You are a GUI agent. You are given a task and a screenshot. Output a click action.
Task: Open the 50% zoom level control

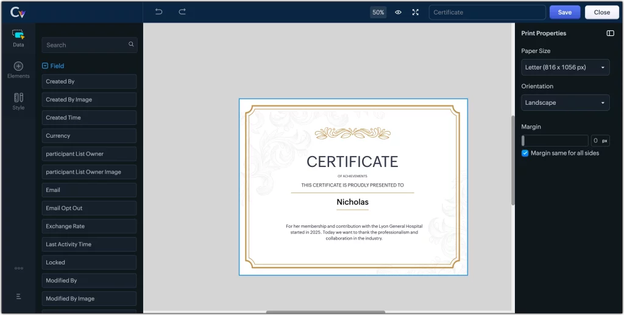coord(378,12)
